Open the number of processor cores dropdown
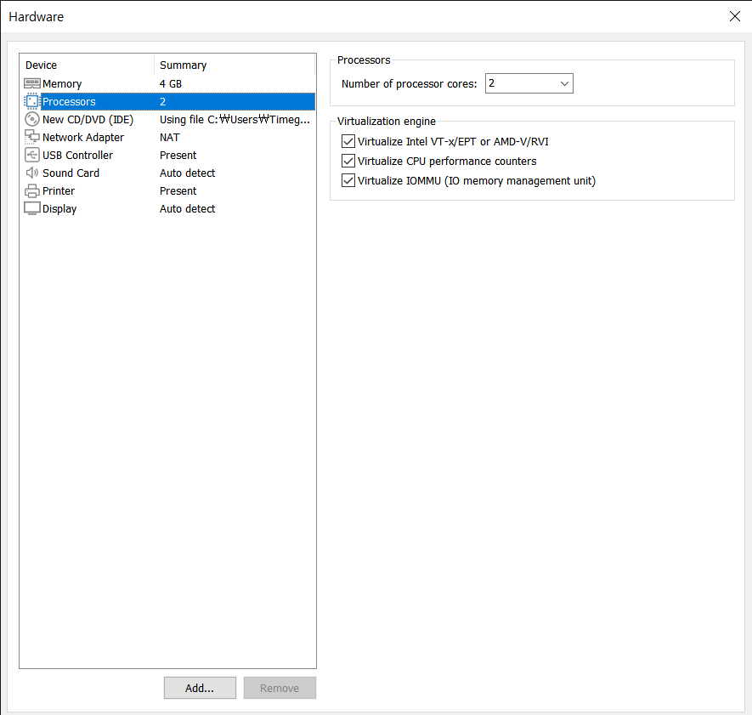The height and width of the screenshot is (715, 752). pyautogui.click(x=529, y=83)
